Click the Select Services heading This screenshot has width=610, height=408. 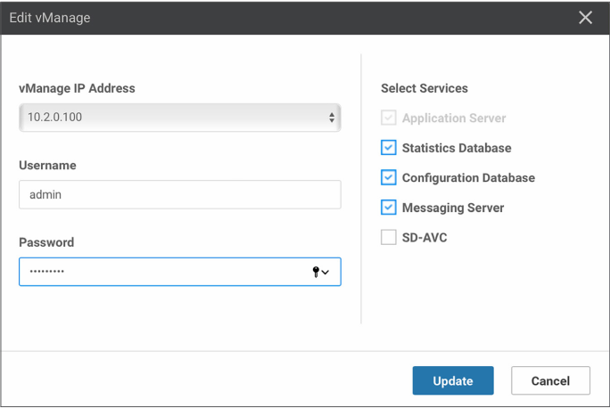424,88
